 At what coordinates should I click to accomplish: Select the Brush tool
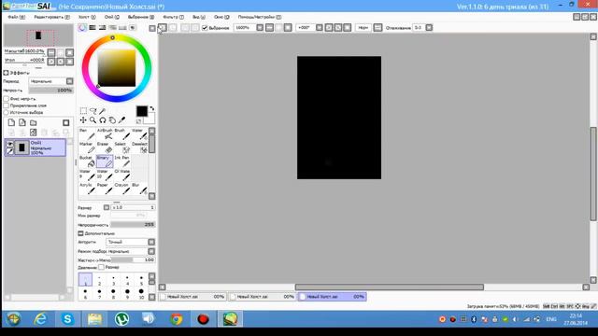coord(122,134)
